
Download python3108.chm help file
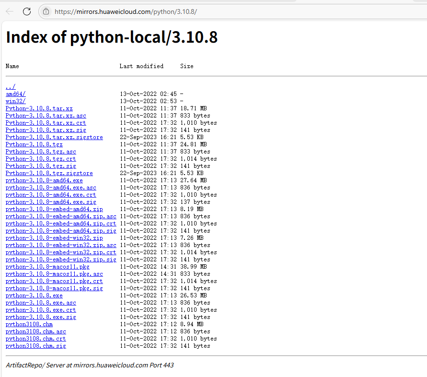click(x=29, y=324)
